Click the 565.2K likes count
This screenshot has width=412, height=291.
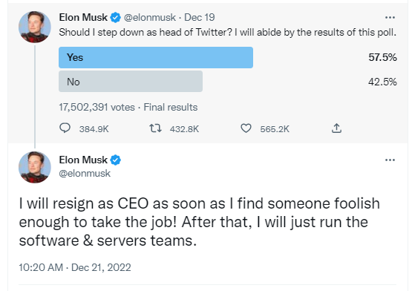pyautogui.click(x=275, y=129)
